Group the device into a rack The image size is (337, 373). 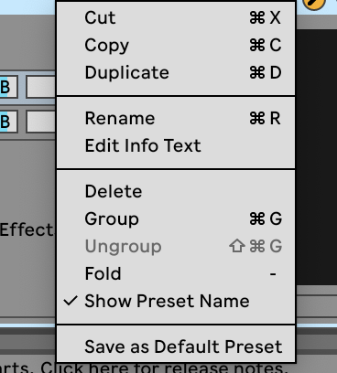point(176,218)
